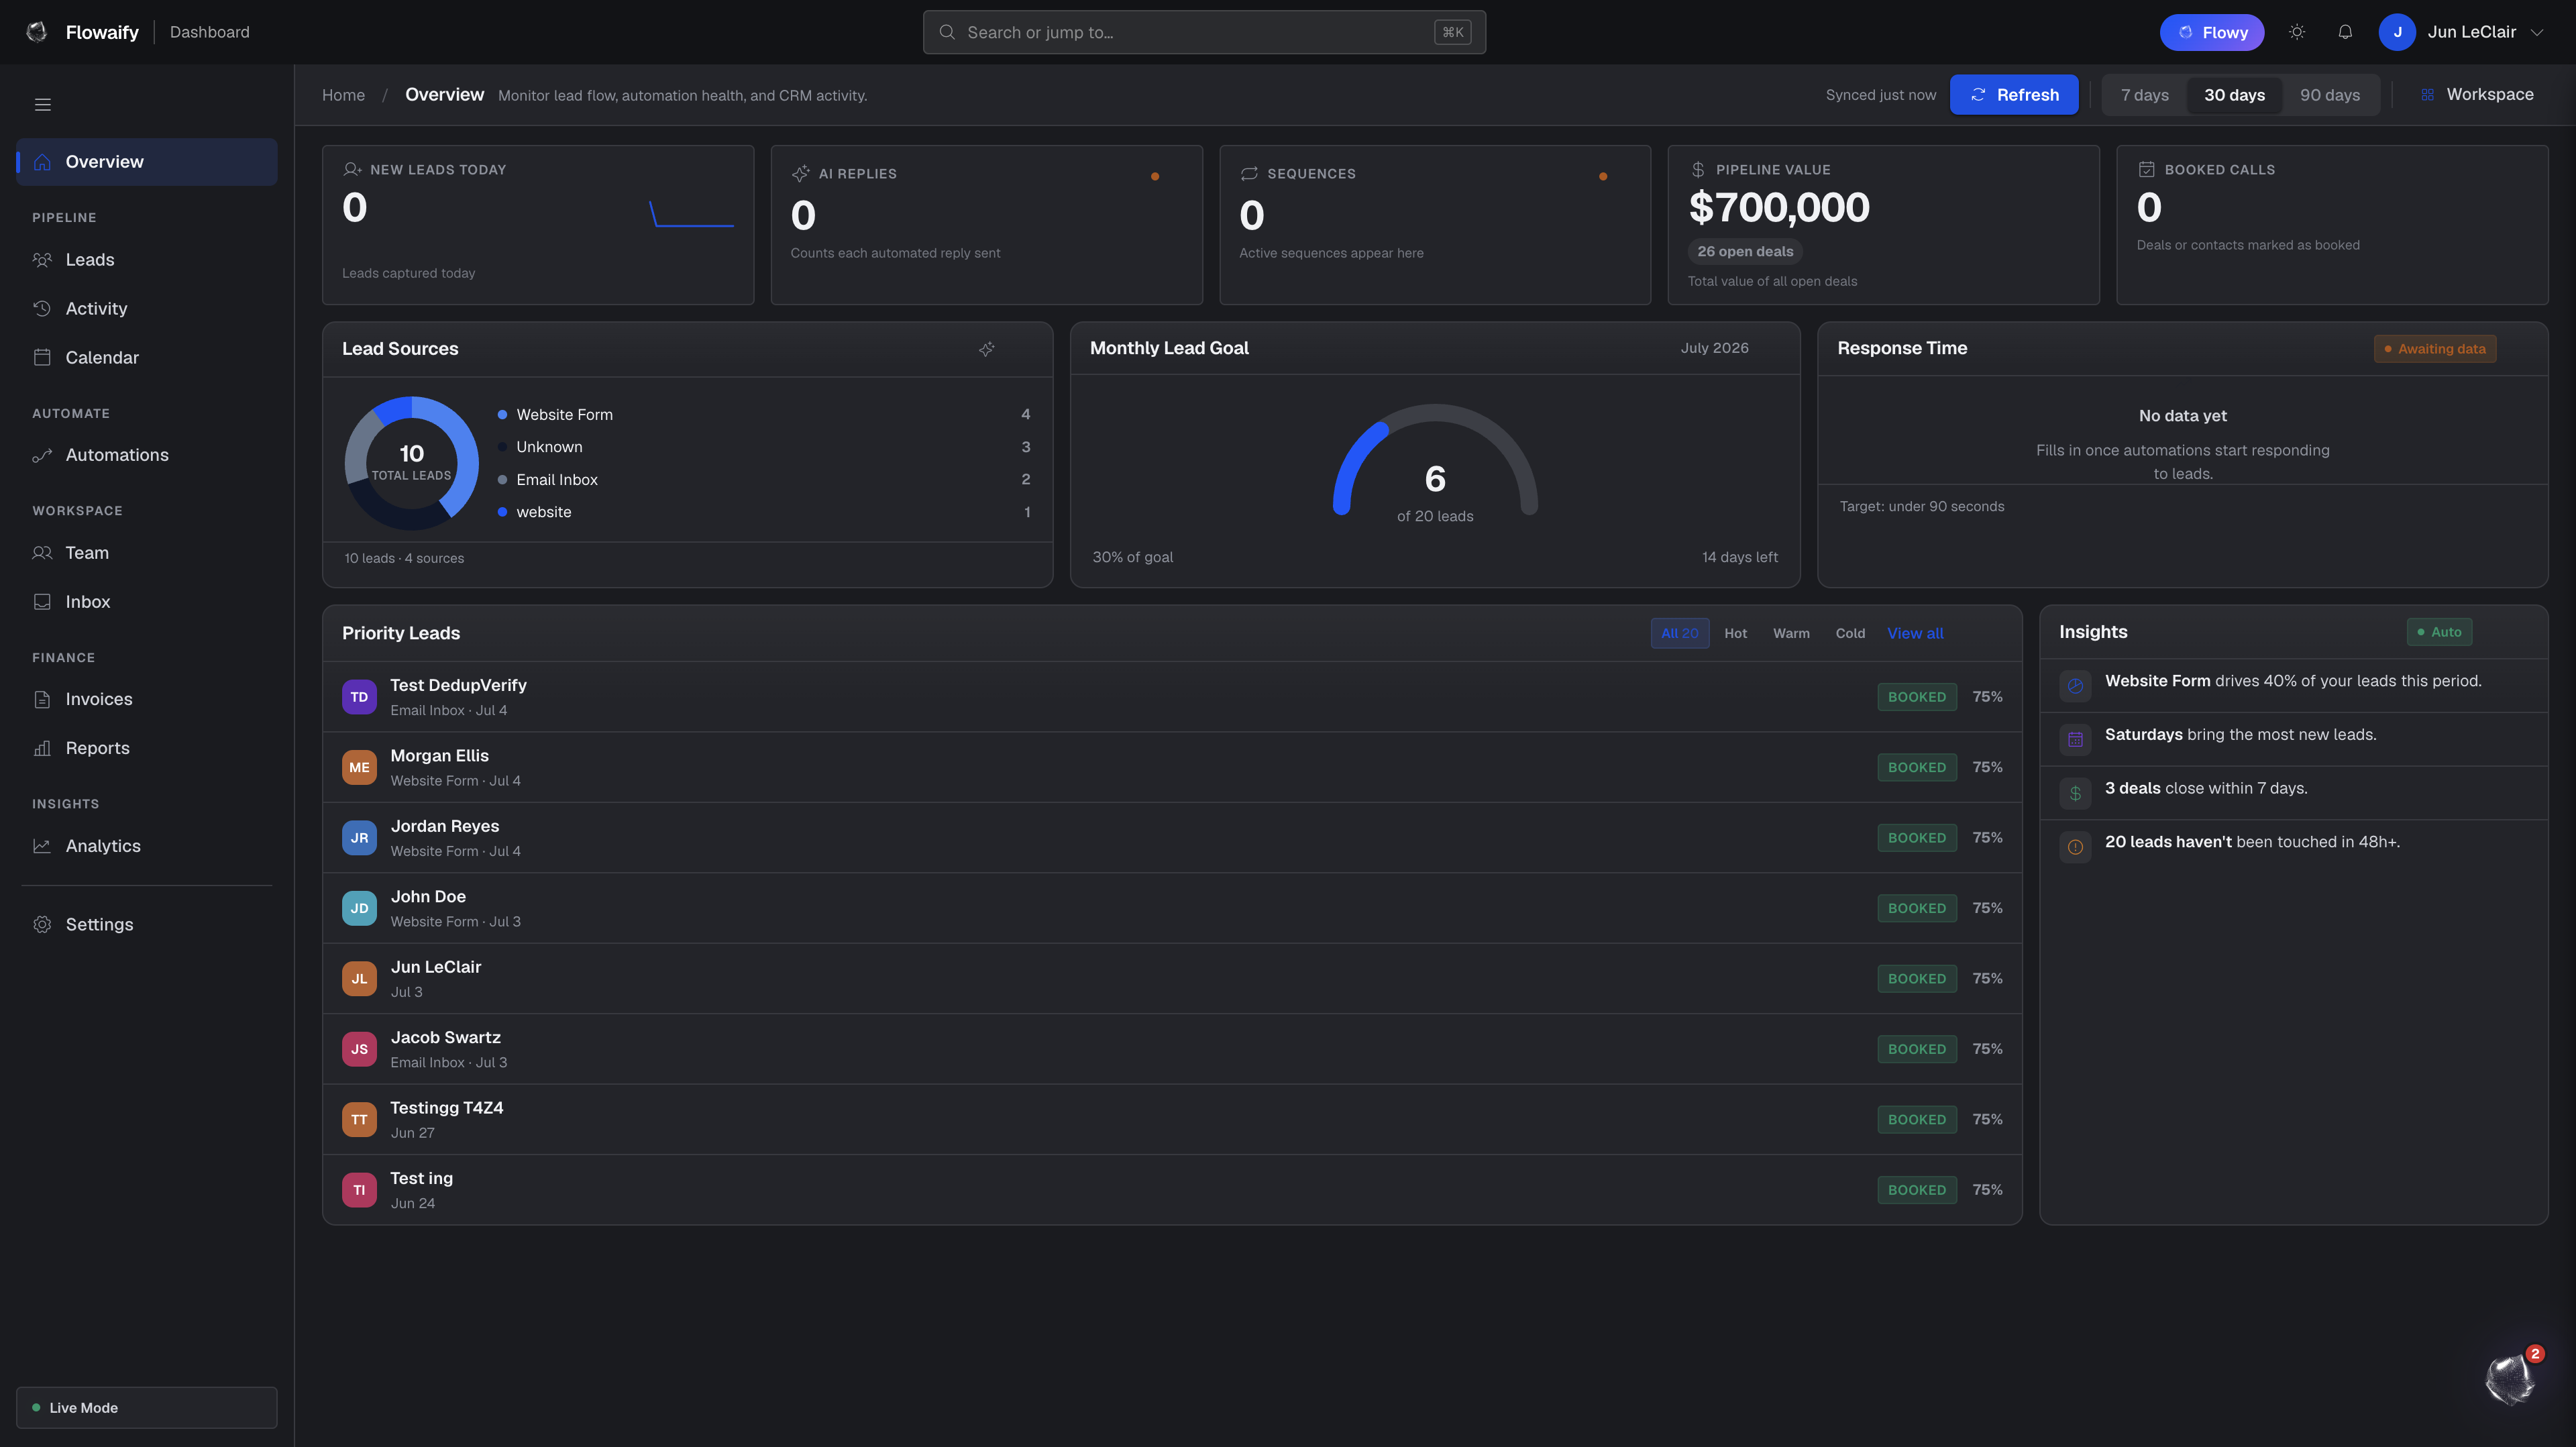Open Overview in the sidebar
The height and width of the screenshot is (1447, 2576).
[147, 162]
